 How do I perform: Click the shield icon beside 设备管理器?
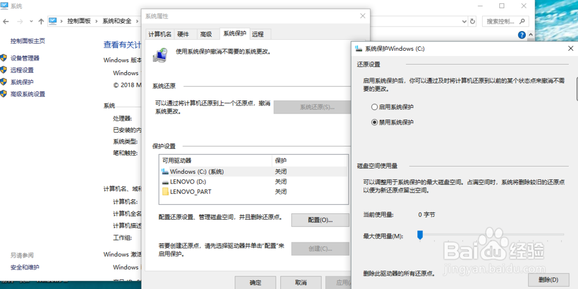pyautogui.click(x=3, y=58)
